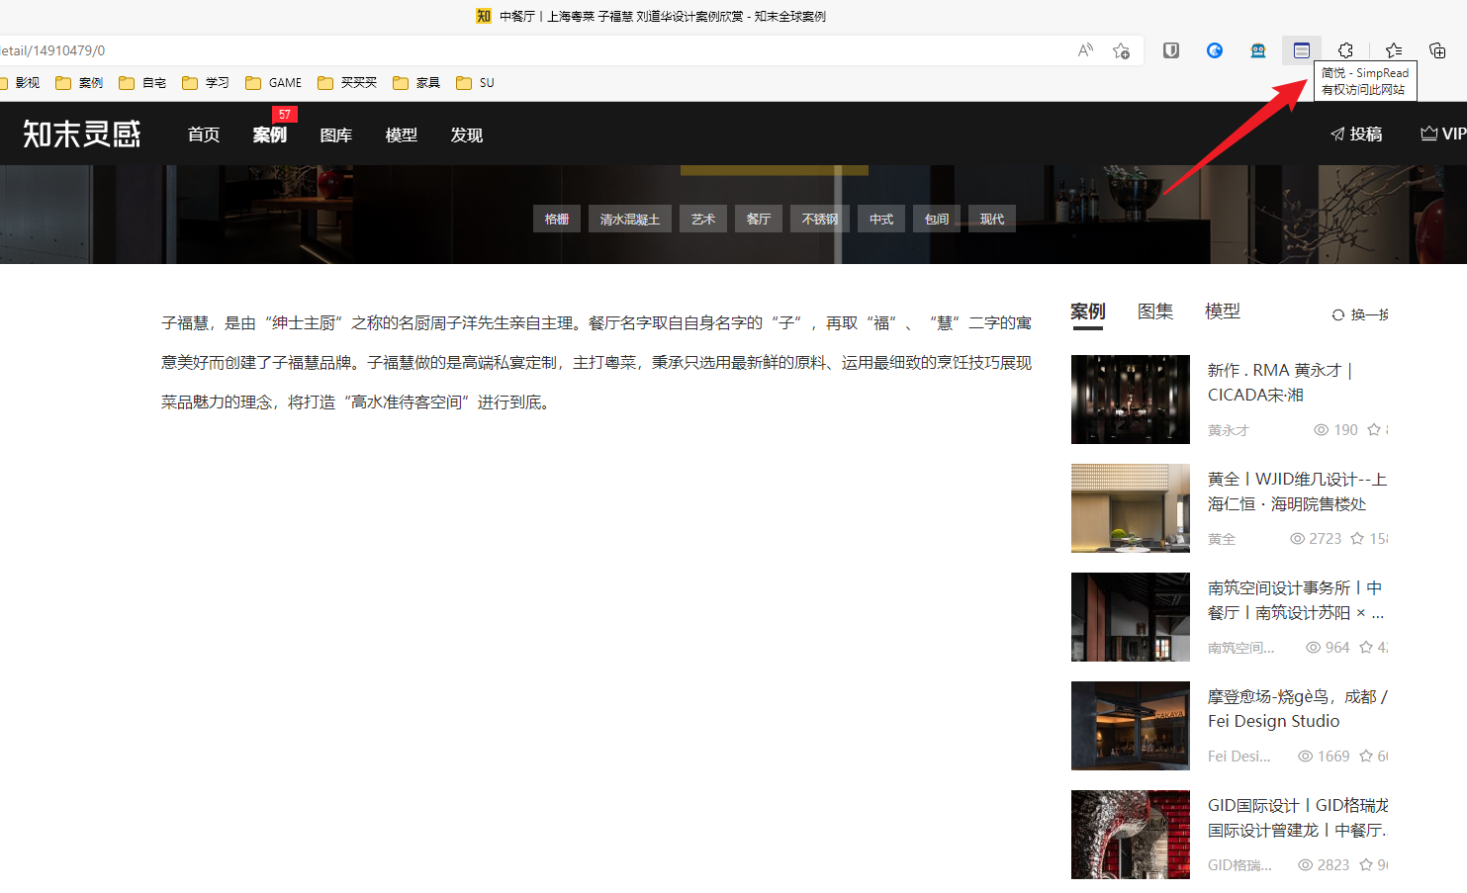
Task: Open the 家具 bookmarks folder
Action: (x=416, y=83)
